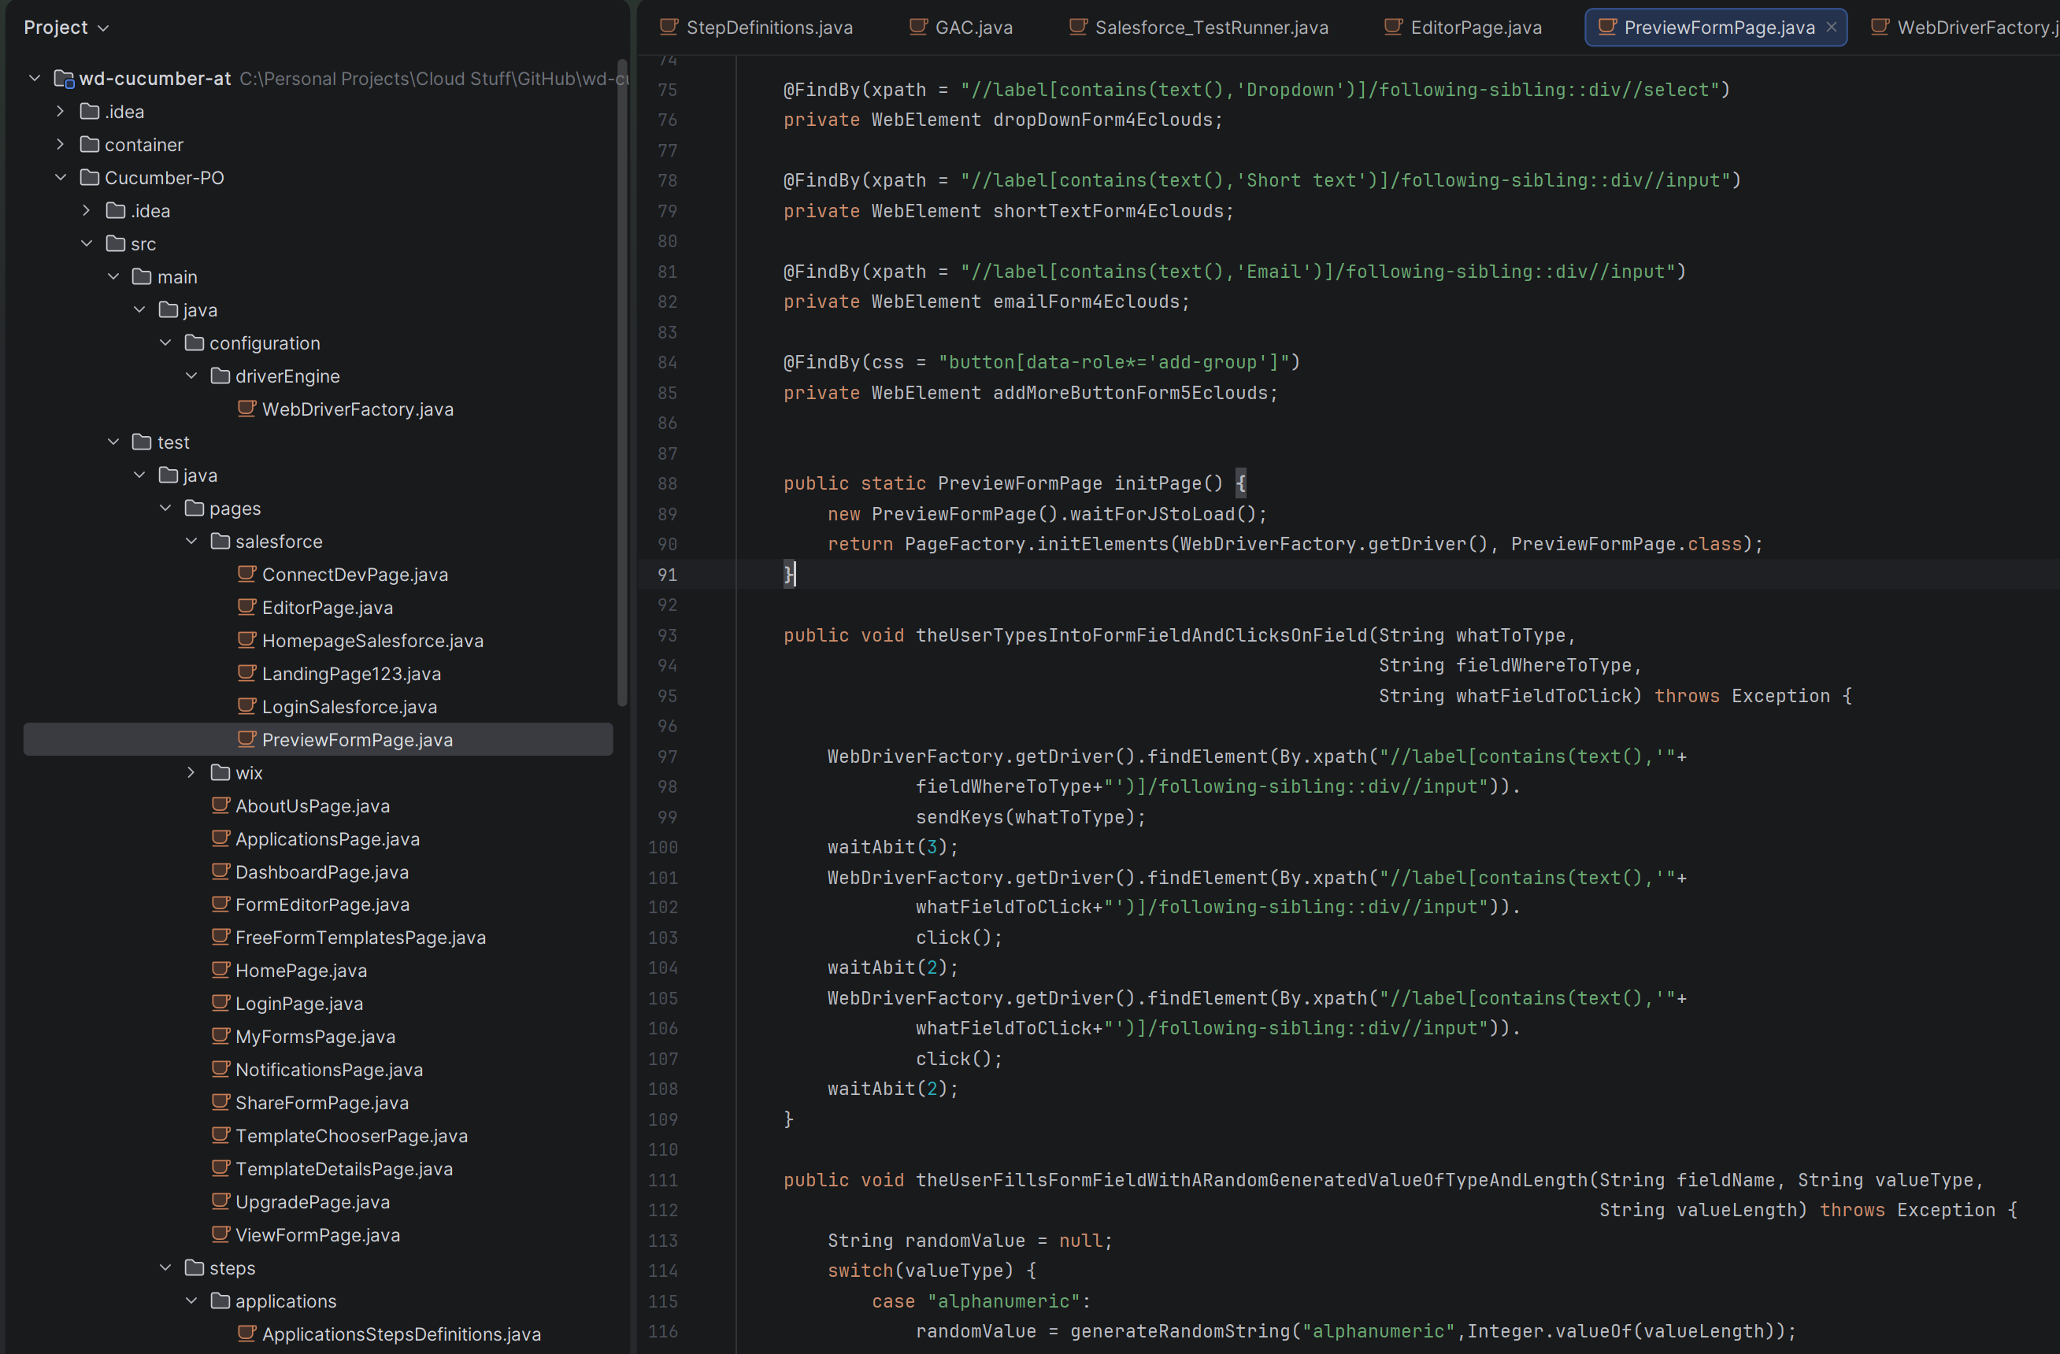Click the PreviewFormPage.java file icon in tree

(246, 739)
